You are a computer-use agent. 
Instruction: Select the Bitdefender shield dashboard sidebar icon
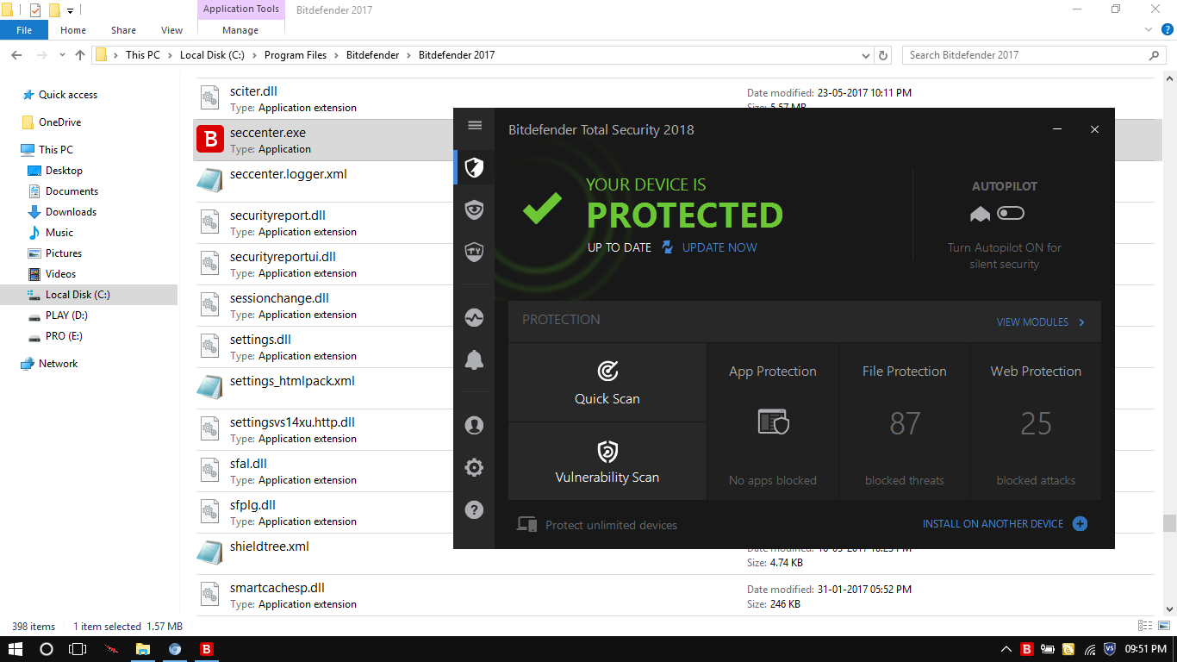(x=474, y=166)
